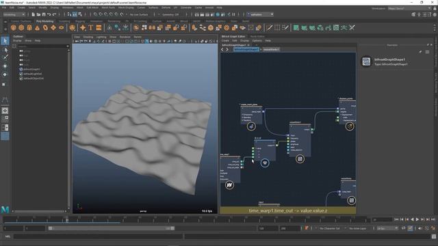Click the create_mesh_plane node round icon
The width and height of the screenshot is (438, 246).
(251, 126)
